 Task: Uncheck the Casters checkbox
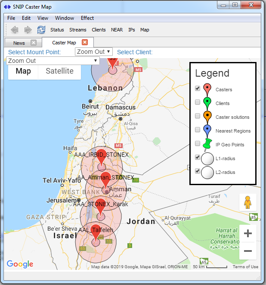click(x=198, y=88)
